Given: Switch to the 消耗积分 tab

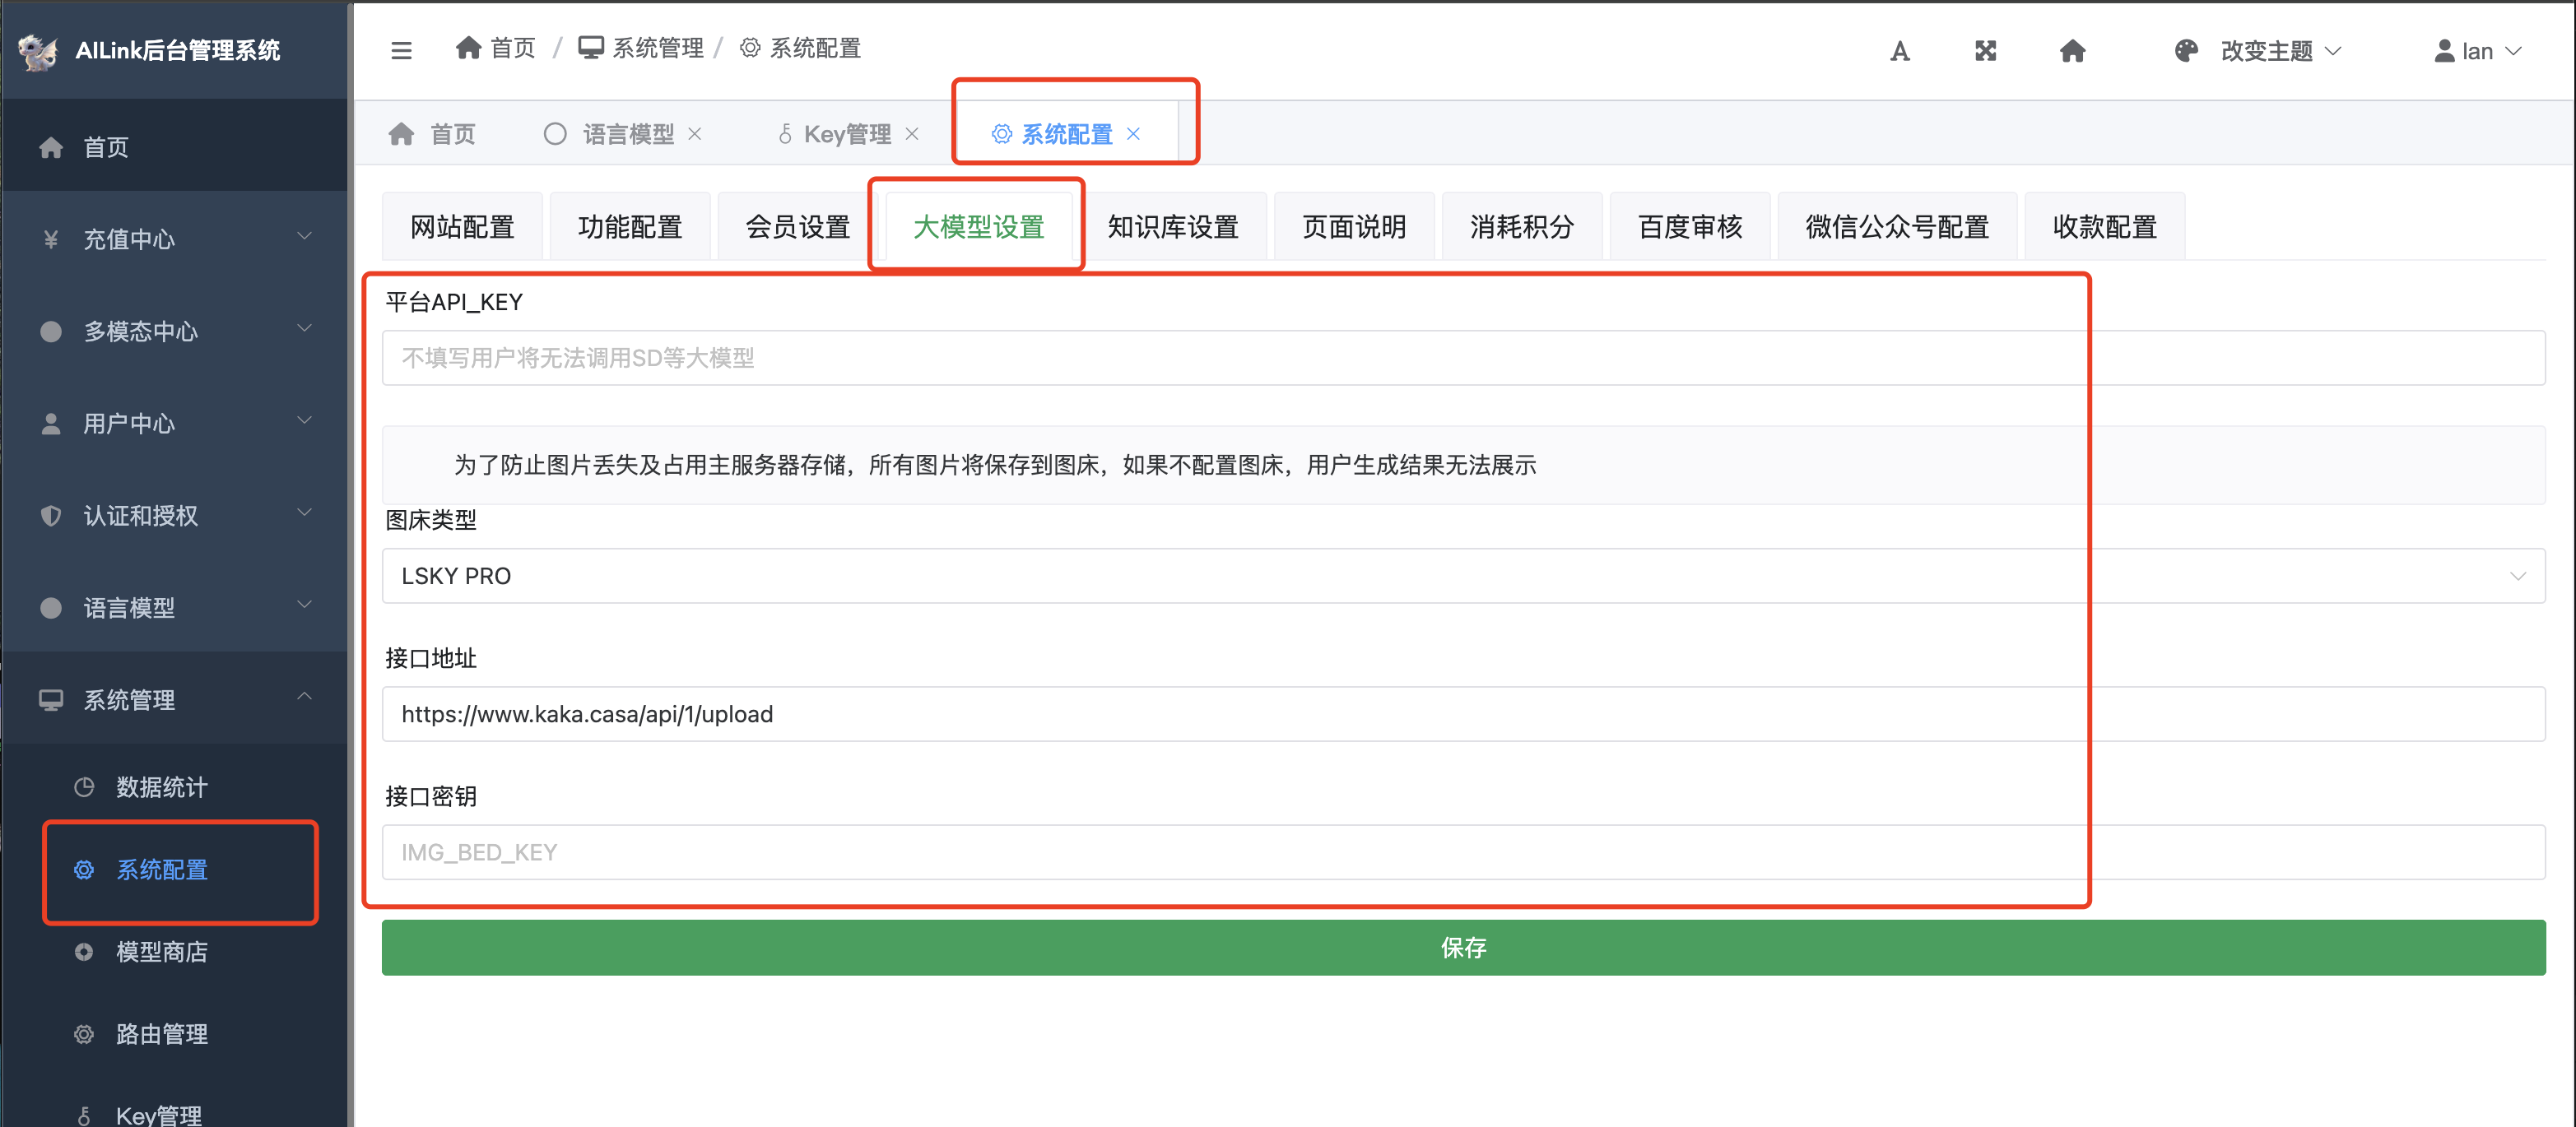Looking at the screenshot, I should click(1522, 227).
